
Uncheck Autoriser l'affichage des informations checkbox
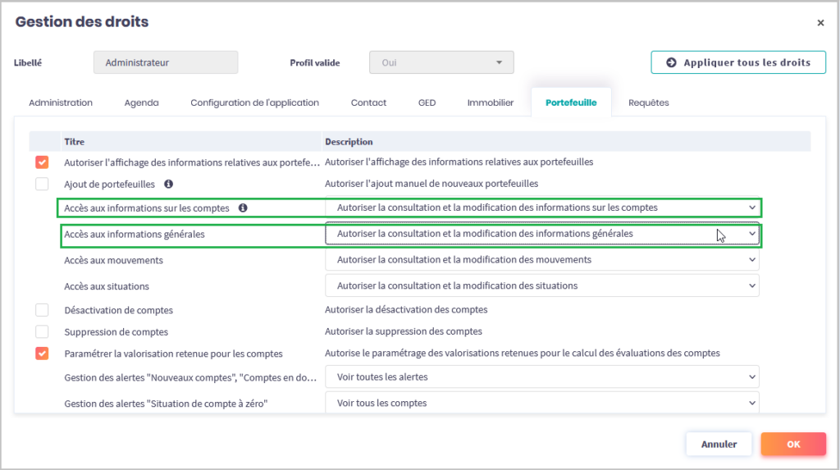pyautogui.click(x=42, y=162)
